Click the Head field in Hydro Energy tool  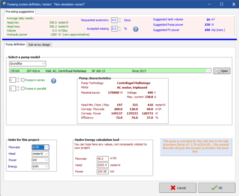(102, 165)
